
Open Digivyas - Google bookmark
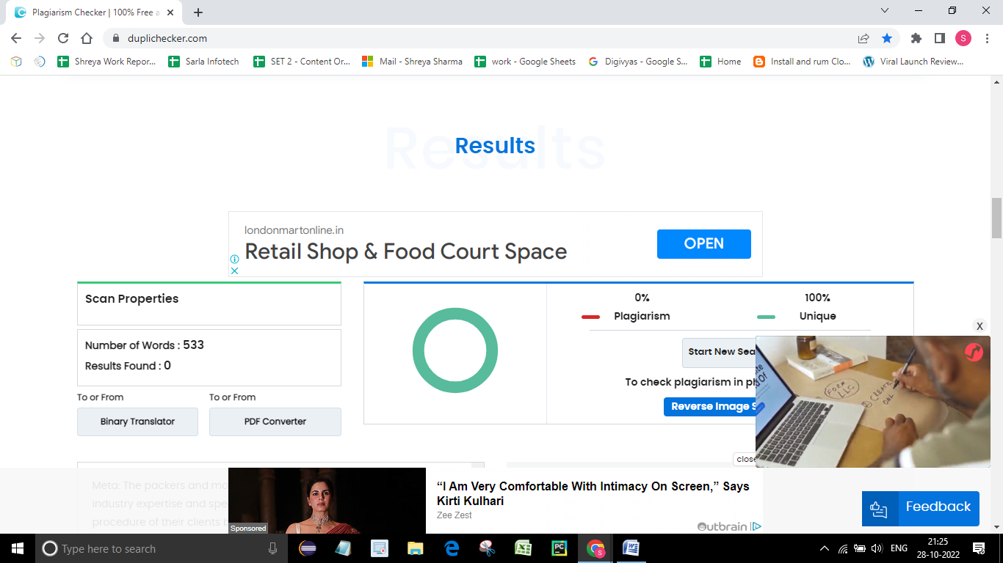pyautogui.click(x=638, y=62)
